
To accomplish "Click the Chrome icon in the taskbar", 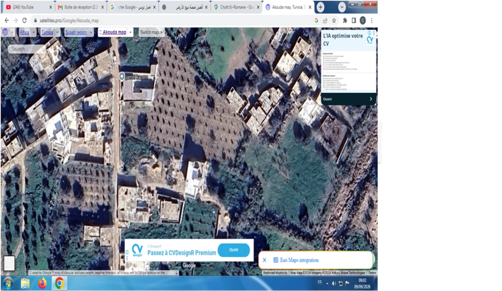I will pyautogui.click(x=59, y=283).
